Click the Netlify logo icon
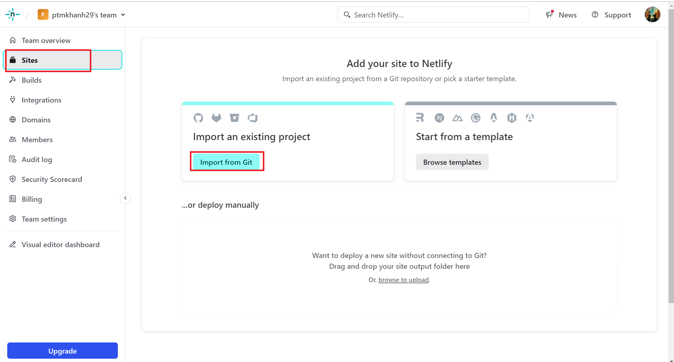Image resolution: width=674 pixels, height=362 pixels. click(x=13, y=14)
